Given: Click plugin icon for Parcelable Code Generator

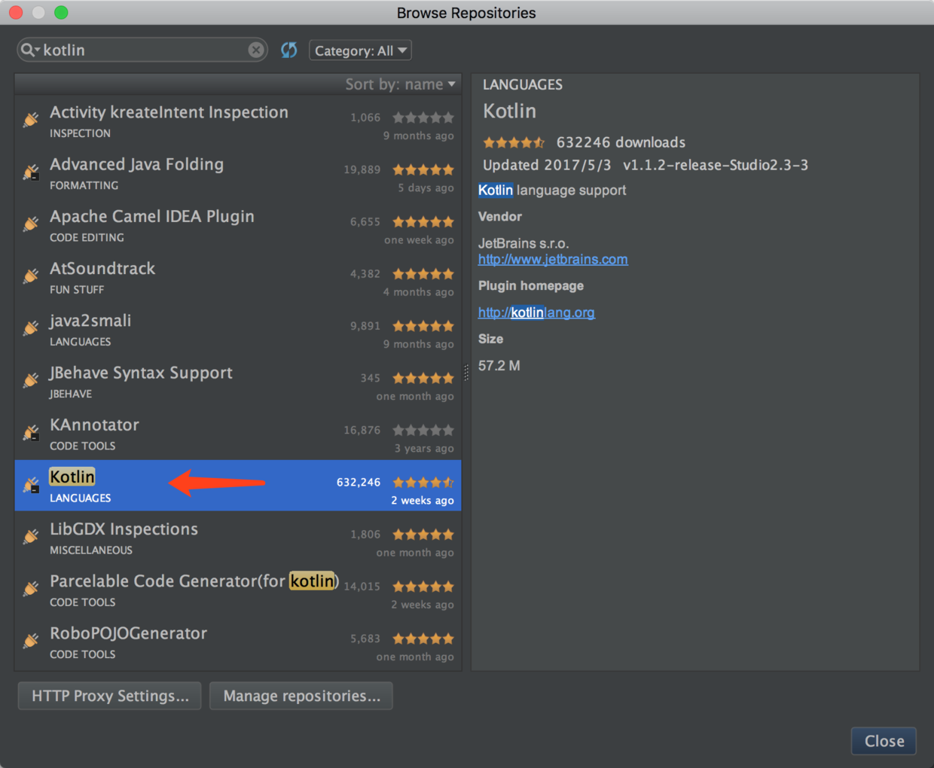Looking at the screenshot, I should click(x=31, y=589).
